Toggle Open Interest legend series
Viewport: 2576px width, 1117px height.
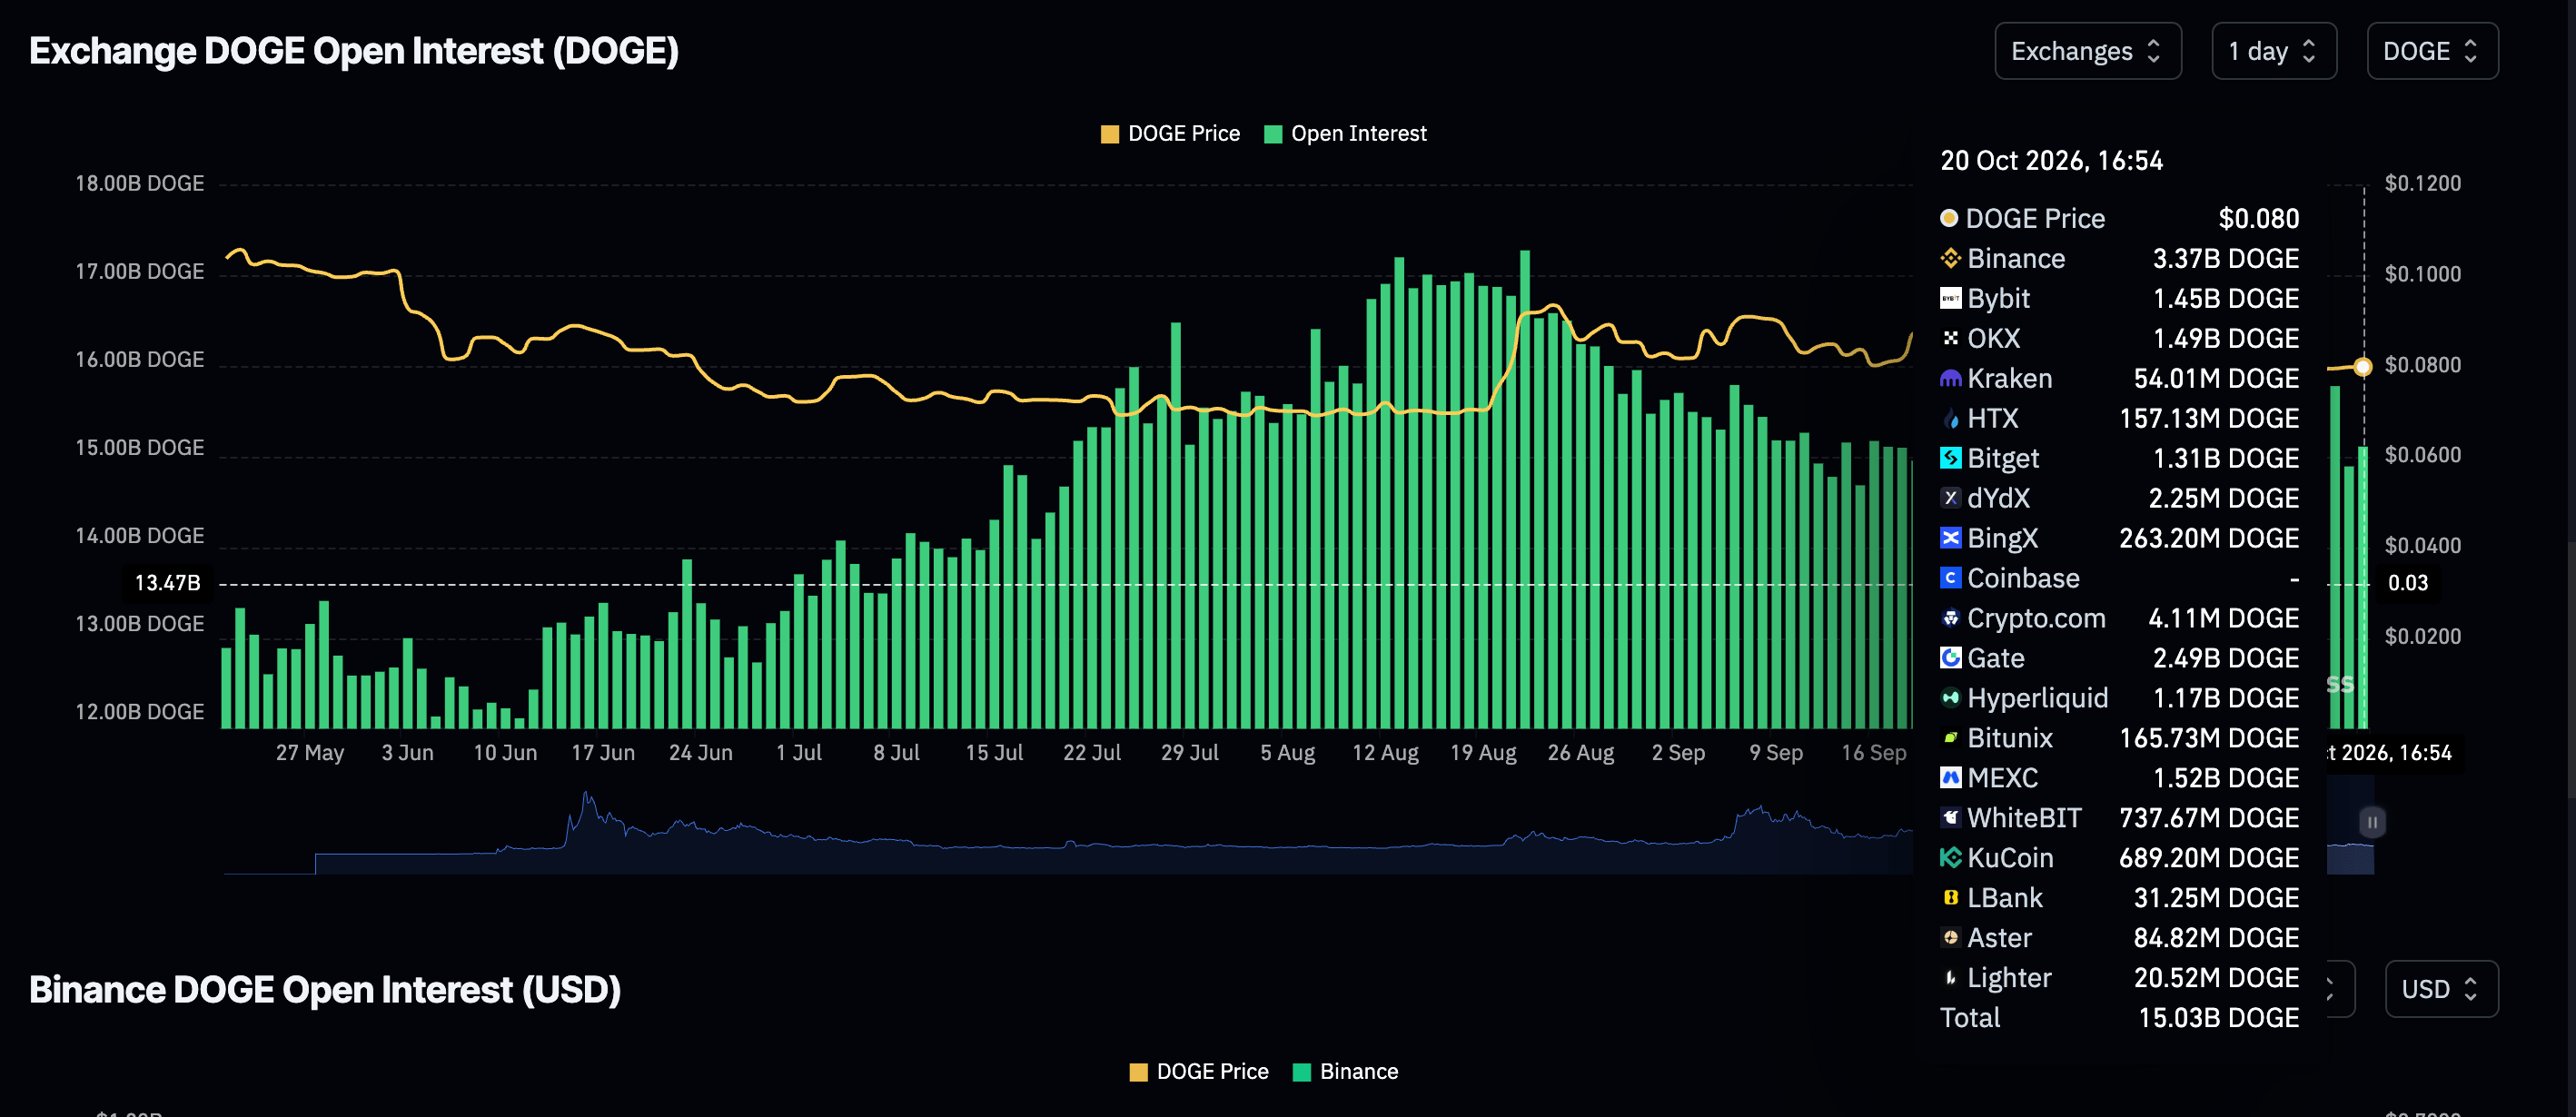click(x=1345, y=134)
